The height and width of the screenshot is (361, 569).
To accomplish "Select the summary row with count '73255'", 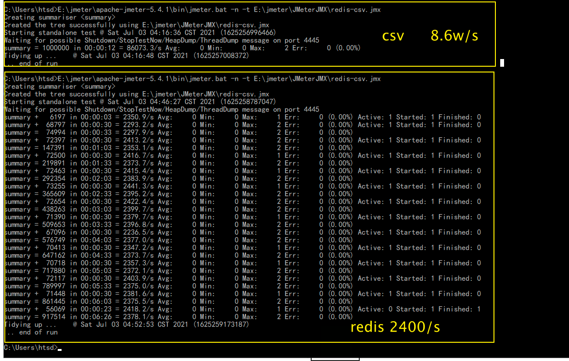I will (x=243, y=186).
